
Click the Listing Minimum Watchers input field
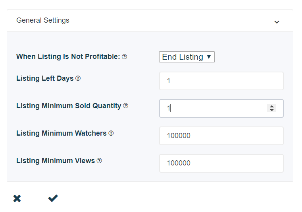coord(221,136)
